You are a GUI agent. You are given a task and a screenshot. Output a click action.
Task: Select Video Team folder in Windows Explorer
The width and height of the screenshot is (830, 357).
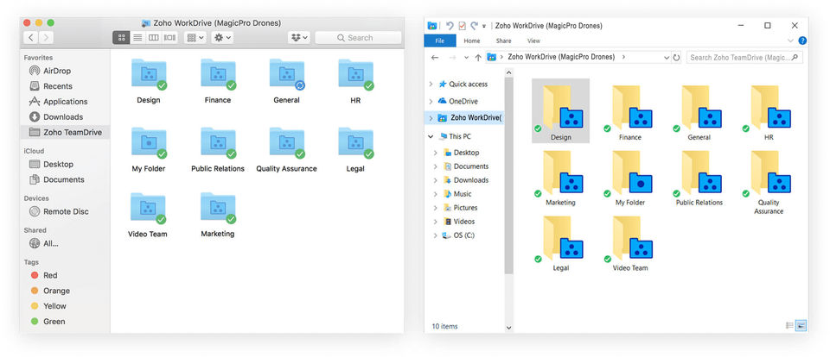click(x=630, y=241)
